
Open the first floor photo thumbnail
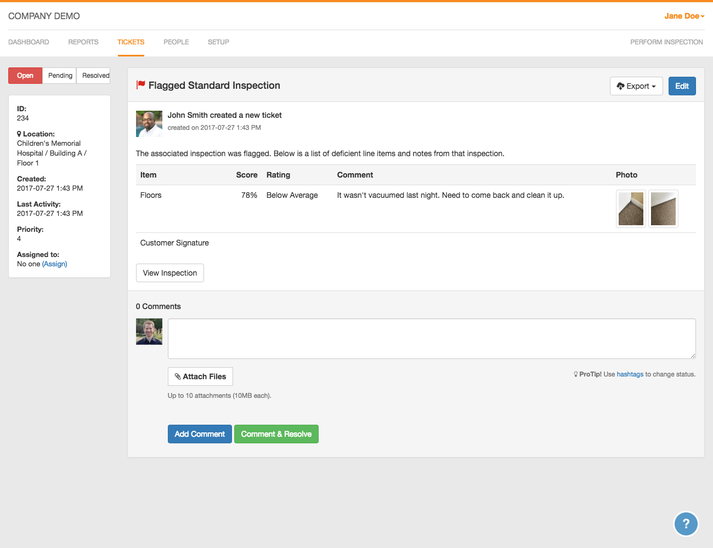(631, 209)
